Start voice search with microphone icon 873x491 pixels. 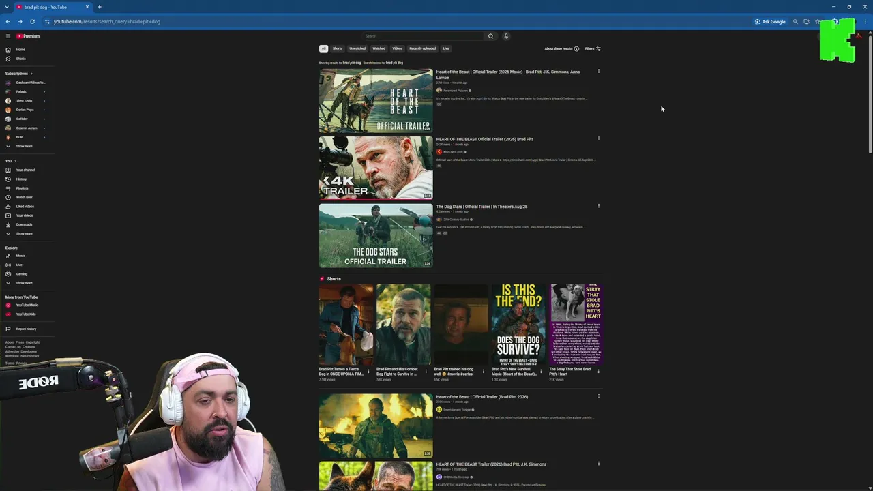pyautogui.click(x=506, y=36)
